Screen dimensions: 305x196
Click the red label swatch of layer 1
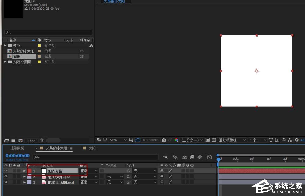coord(30,171)
